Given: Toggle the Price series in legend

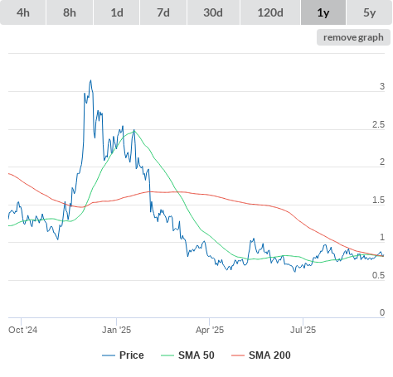Looking at the screenshot, I should pos(132,355).
